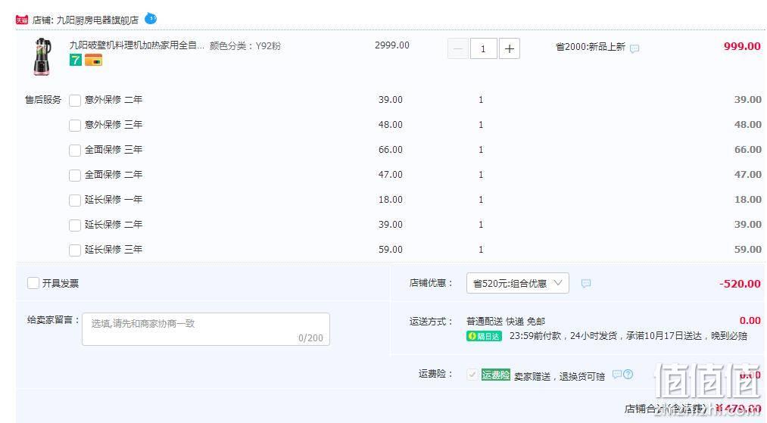Click the 颜色分类：Y92粉 text
Viewport: 767px width, 423px height.
pos(245,46)
